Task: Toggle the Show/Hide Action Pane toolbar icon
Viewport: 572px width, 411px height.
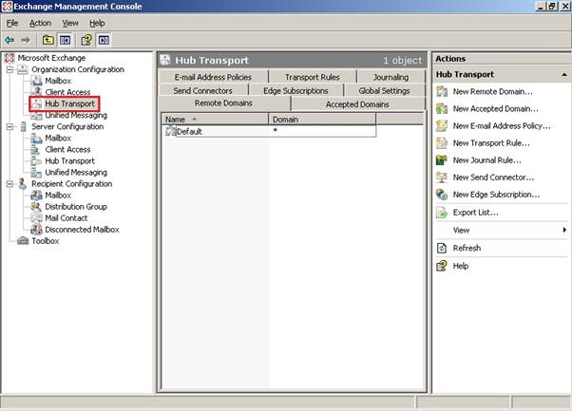Action: pos(104,40)
